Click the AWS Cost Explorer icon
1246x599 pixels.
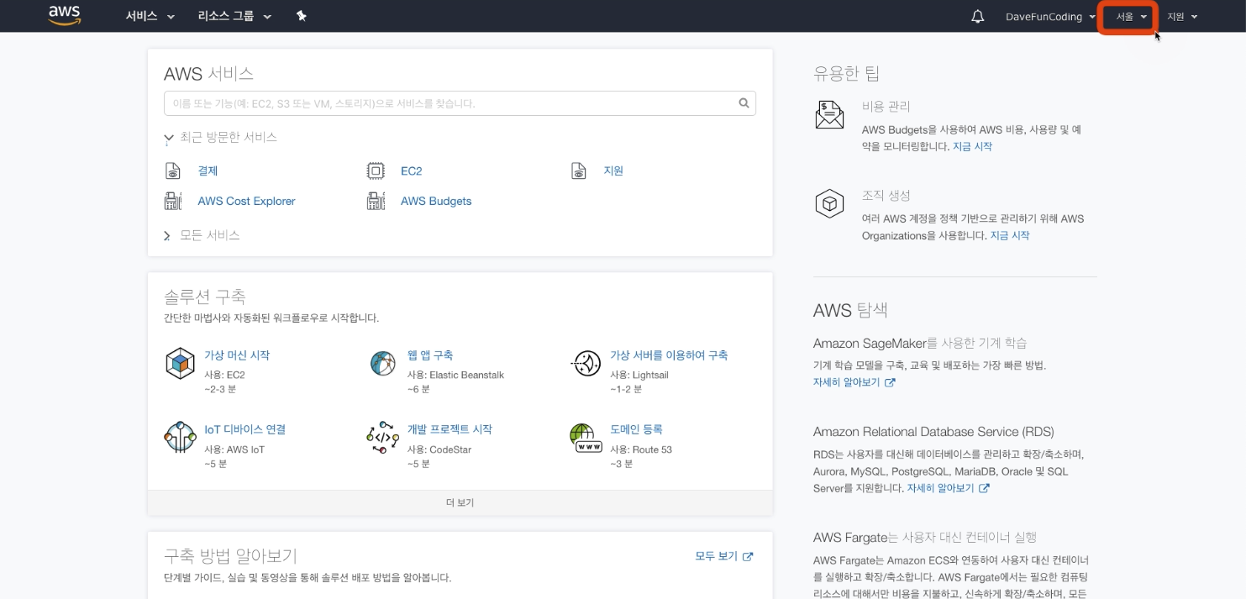point(173,201)
